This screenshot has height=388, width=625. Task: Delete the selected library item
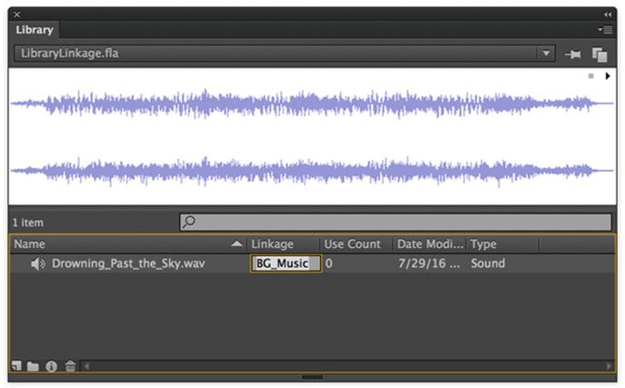(70, 365)
